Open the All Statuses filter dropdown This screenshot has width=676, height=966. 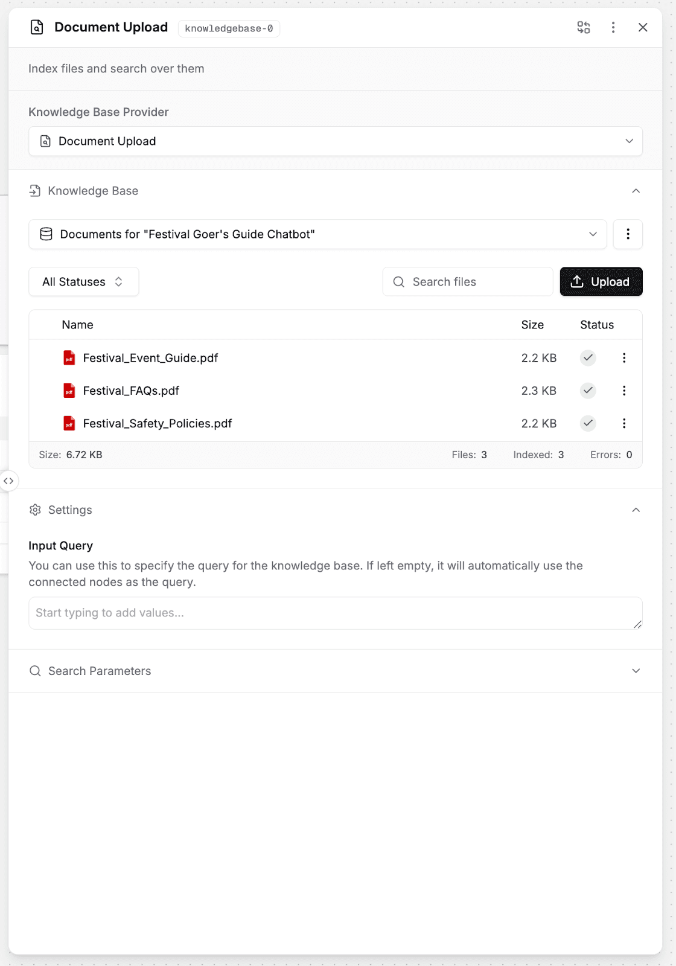[83, 282]
